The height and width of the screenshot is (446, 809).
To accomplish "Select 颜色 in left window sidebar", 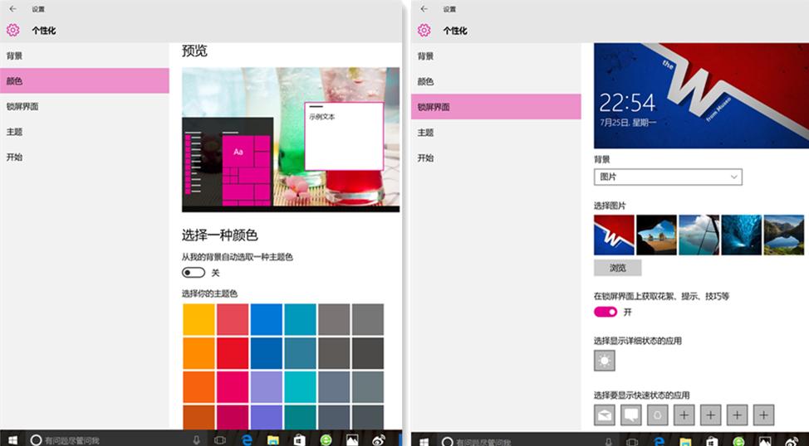I will coord(85,81).
